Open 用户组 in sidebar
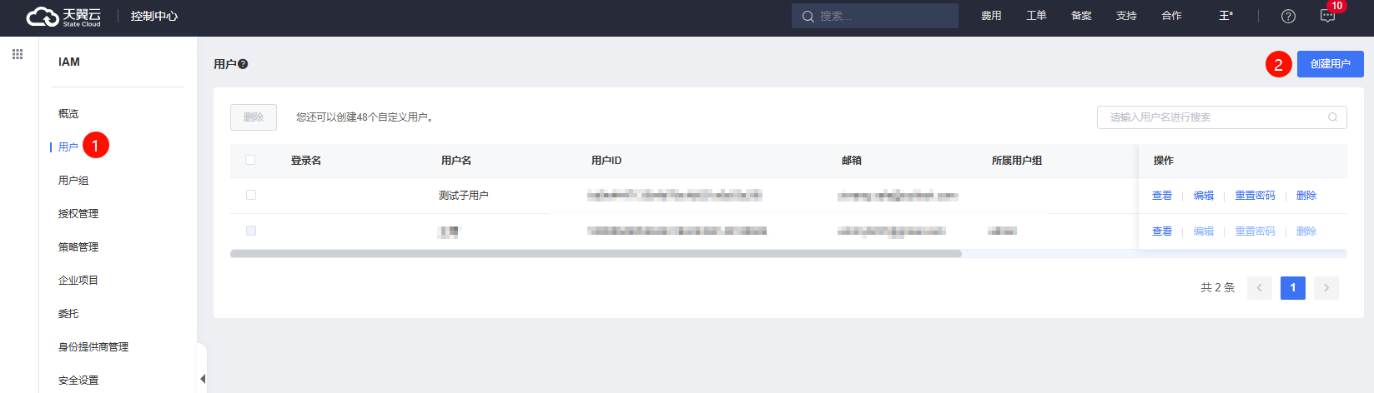Image resolution: width=1374 pixels, height=393 pixels. (x=73, y=181)
